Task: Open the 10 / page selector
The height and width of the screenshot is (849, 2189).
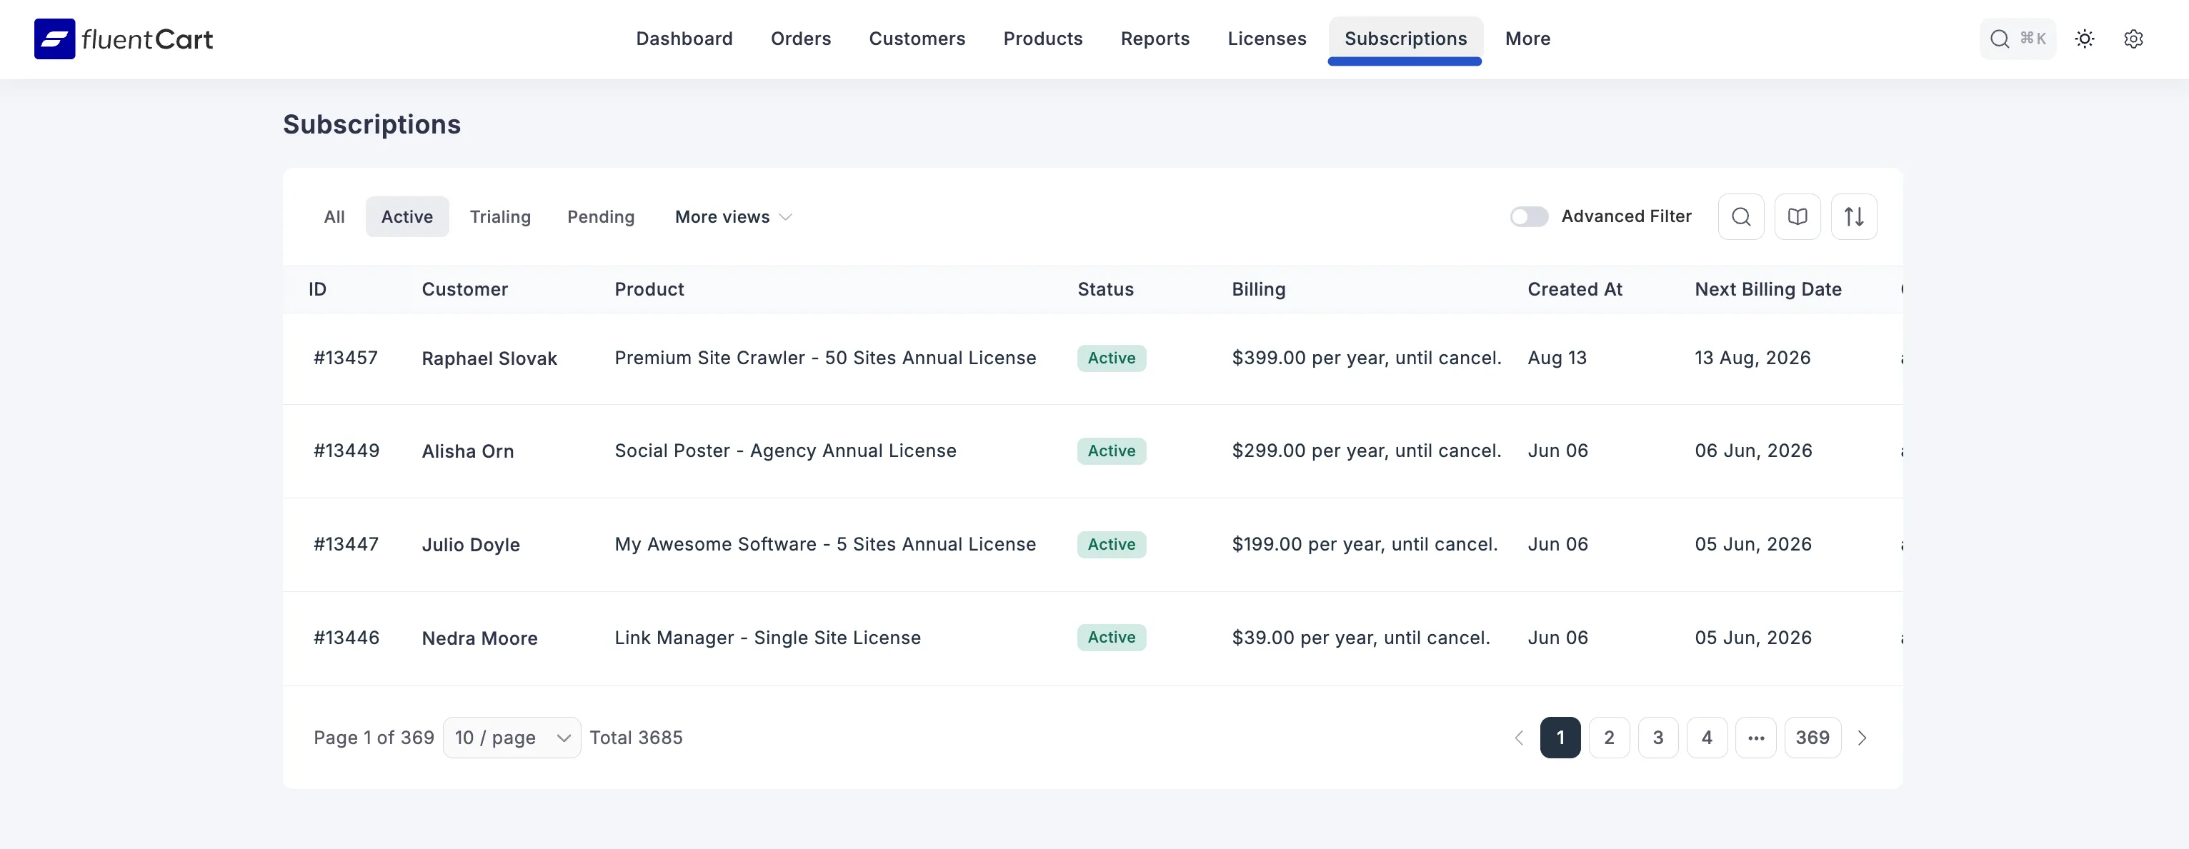Action: [x=511, y=737]
